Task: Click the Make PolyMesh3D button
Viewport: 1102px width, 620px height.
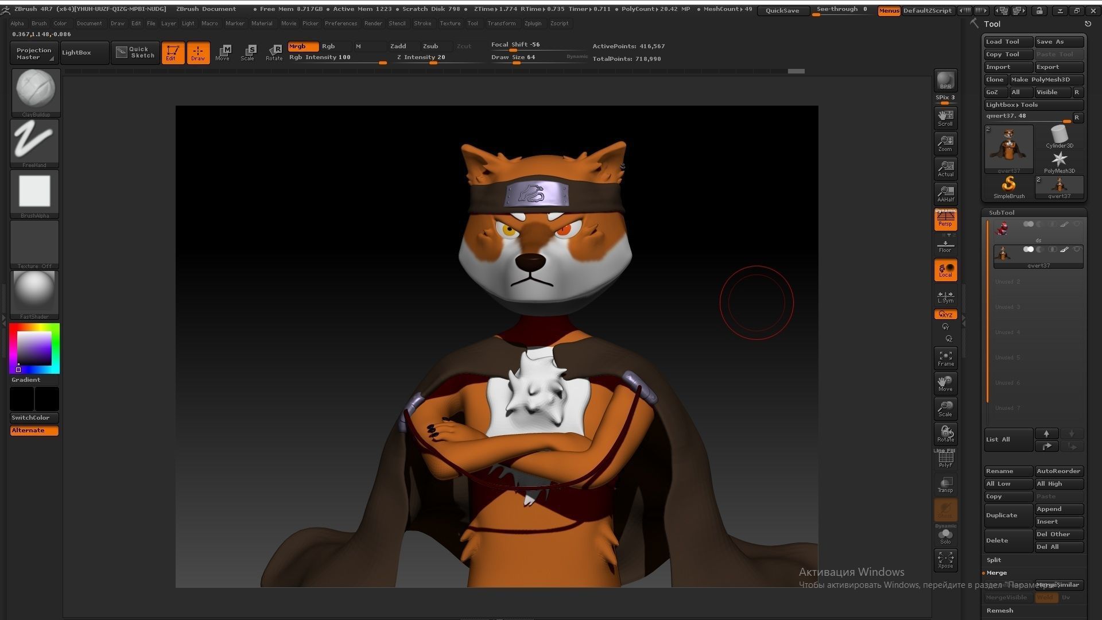Action: 1047,80
